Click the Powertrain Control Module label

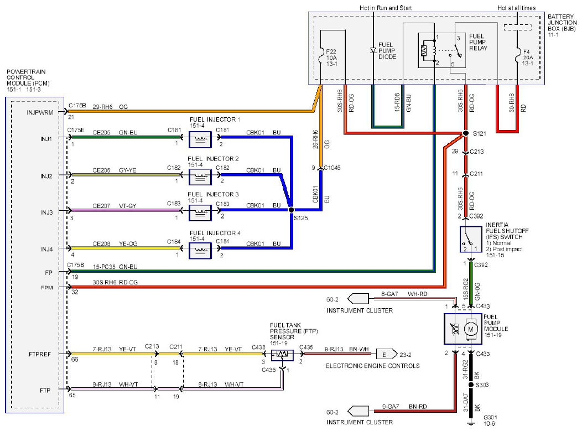tap(28, 77)
